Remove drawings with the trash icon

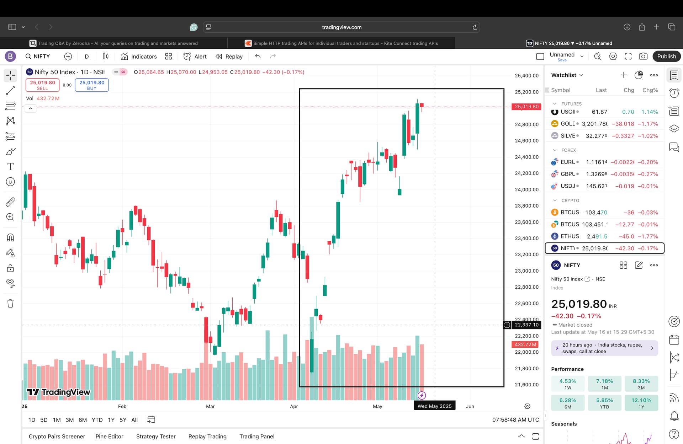point(11,304)
